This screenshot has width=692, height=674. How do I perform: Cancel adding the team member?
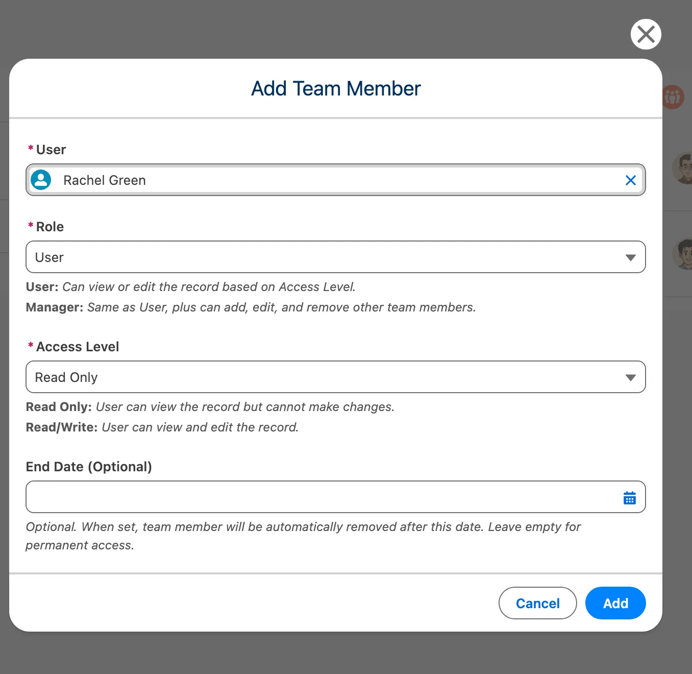click(537, 603)
